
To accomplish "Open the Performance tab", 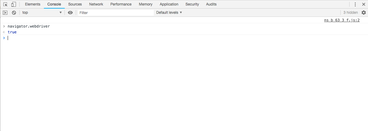I will [x=121, y=4].
